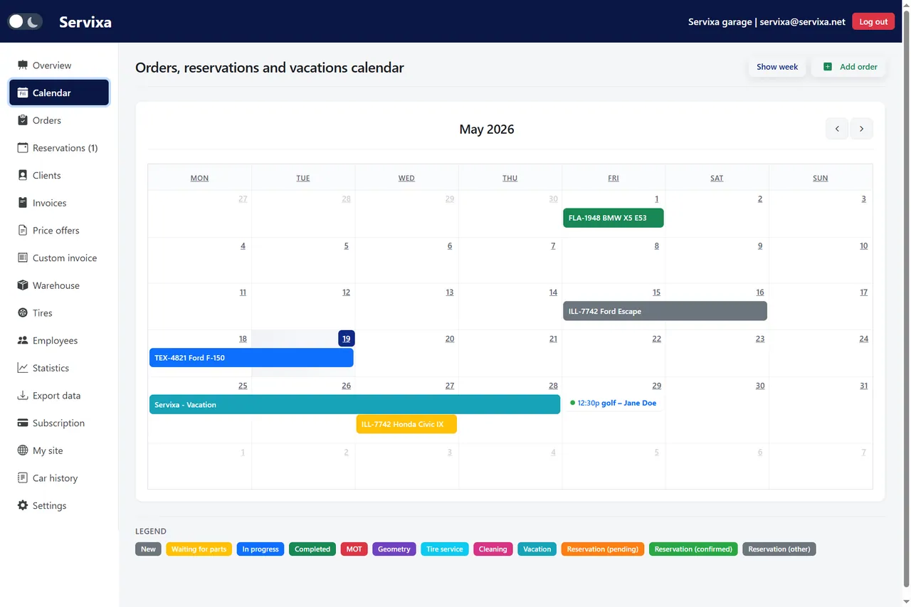Click the Warehouse box icon
Screen dimensions: 911x607
23,285
